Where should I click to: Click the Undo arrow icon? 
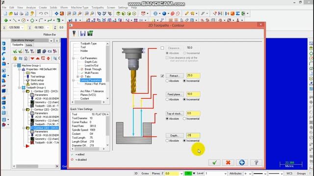coord(41,14)
